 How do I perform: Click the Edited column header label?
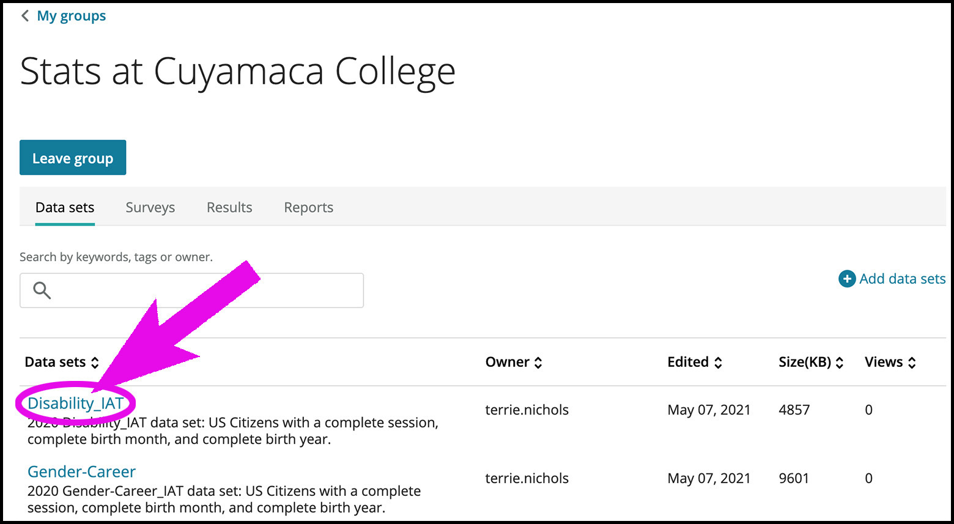tap(688, 362)
